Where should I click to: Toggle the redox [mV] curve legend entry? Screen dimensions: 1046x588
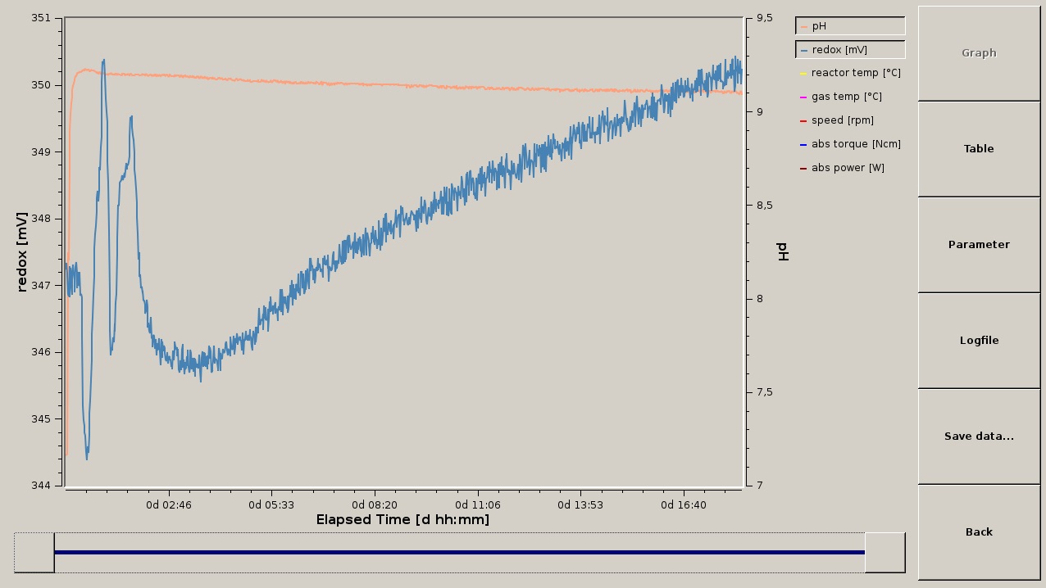pos(849,49)
